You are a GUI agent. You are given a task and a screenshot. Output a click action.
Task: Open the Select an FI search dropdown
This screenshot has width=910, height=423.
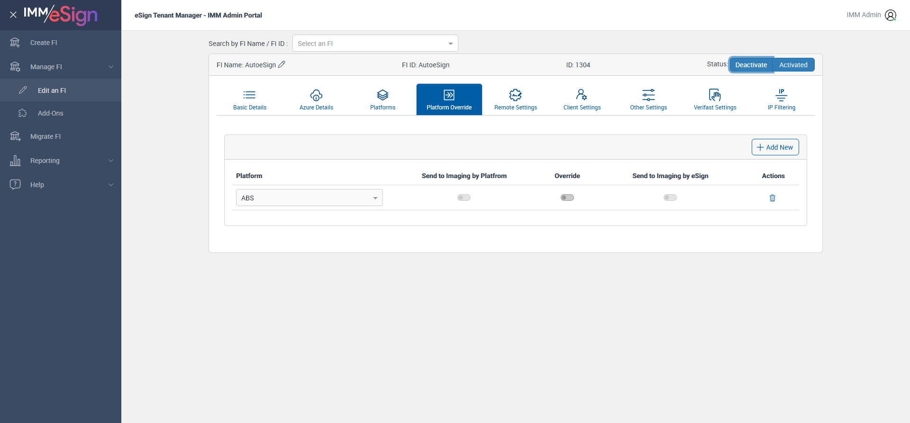click(x=375, y=43)
